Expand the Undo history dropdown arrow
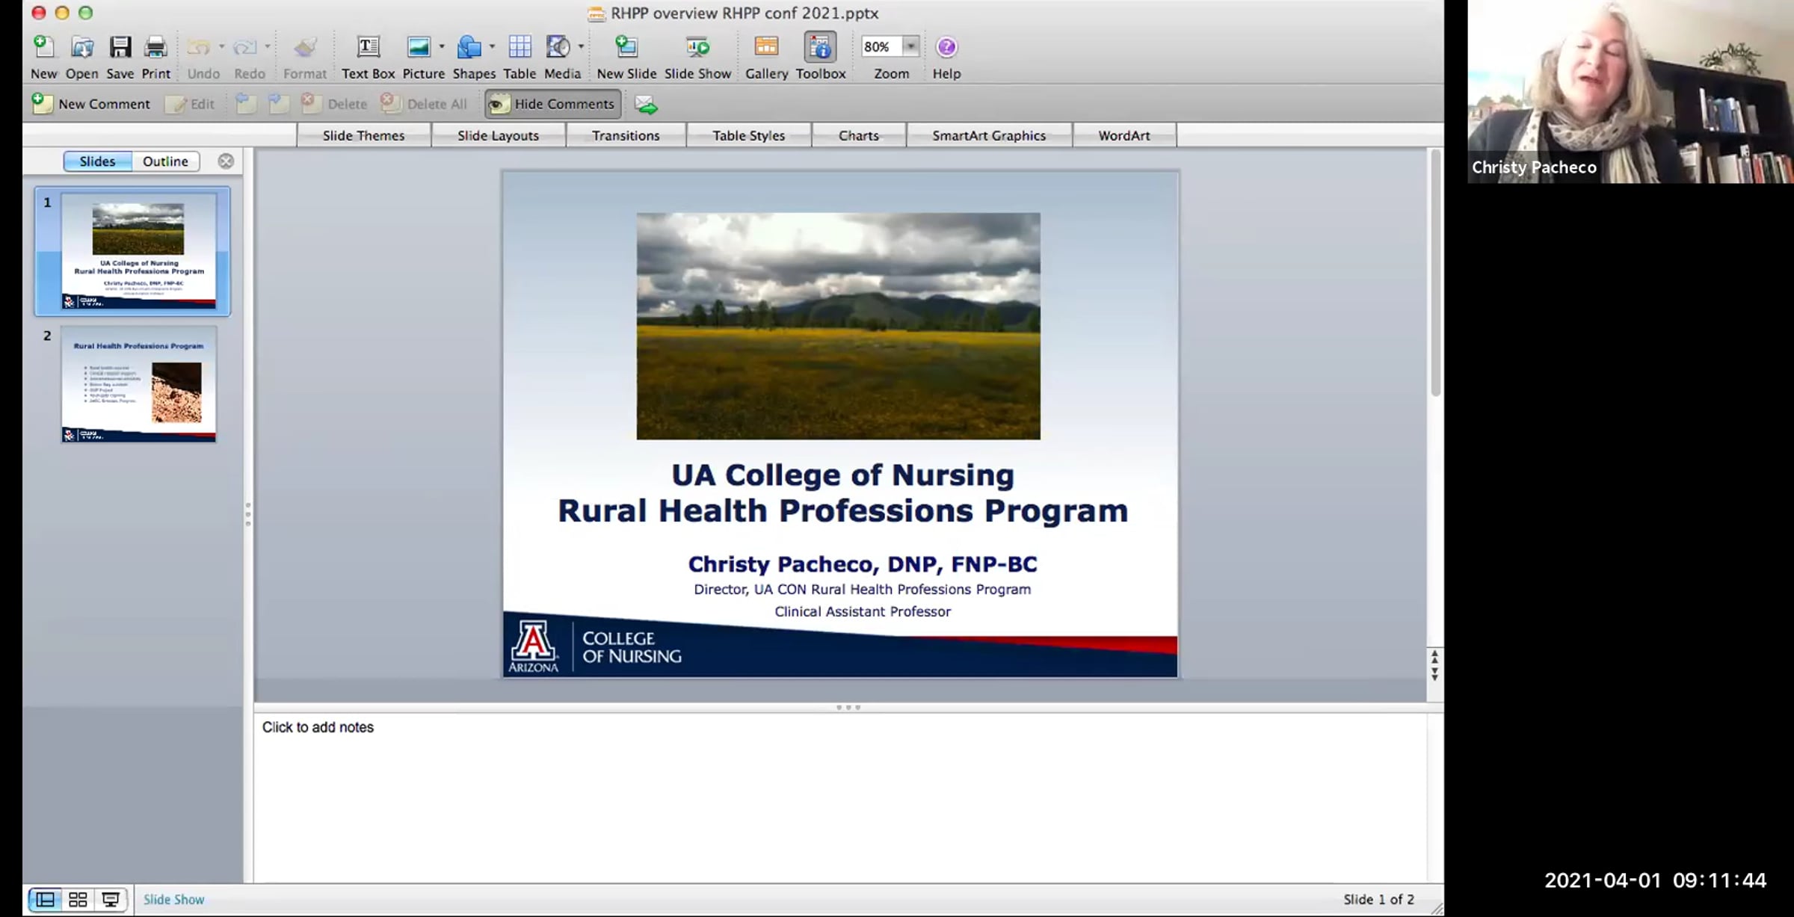 pyautogui.click(x=221, y=47)
